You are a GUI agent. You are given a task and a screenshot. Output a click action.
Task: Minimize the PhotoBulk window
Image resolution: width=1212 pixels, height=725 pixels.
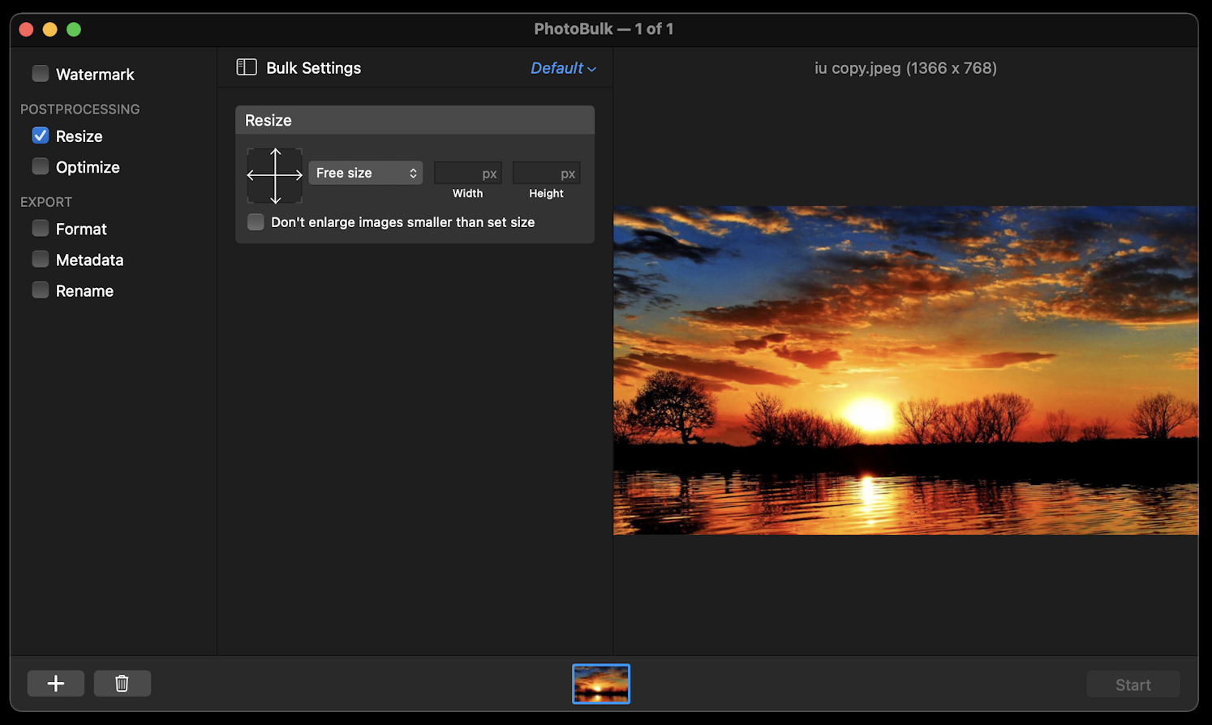click(50, 28)
